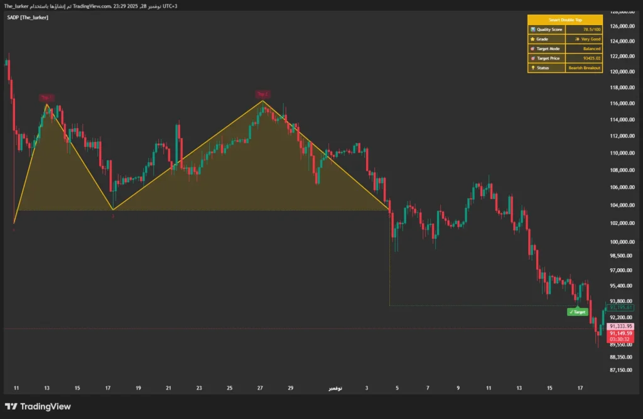Screen dimensions: 643x419
Task: Click the 126,000.00 price axis label
Action: [622, 26]
